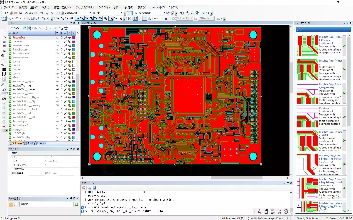Run the Insulate_Top_Rubout_Big_Primary batch with its green arrow

344,93
